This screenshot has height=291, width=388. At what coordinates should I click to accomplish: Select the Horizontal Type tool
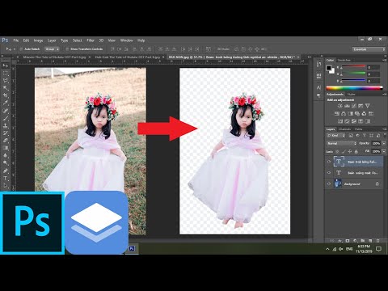[6, 179]
